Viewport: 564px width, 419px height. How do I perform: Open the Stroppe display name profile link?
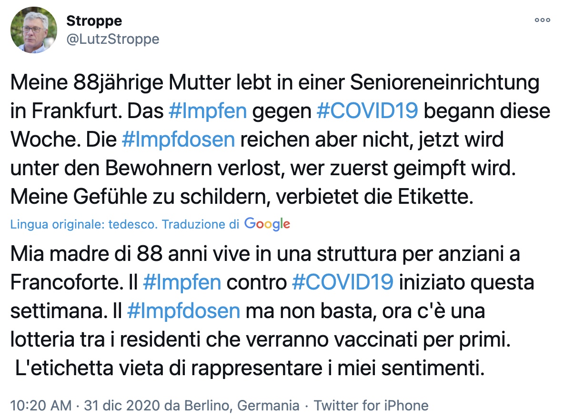94,21
